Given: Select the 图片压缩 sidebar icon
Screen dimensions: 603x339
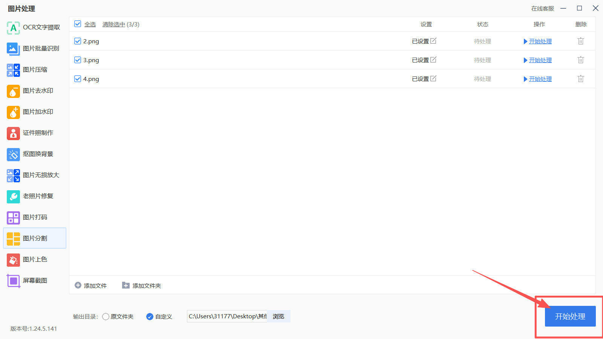Looking at the screenshot, I should [x=13, y=70].
